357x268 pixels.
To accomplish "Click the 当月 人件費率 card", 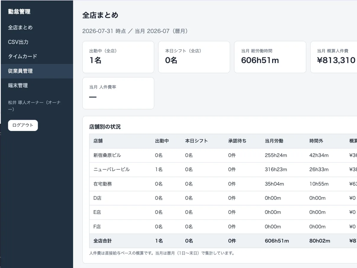I will click(118, 93).
